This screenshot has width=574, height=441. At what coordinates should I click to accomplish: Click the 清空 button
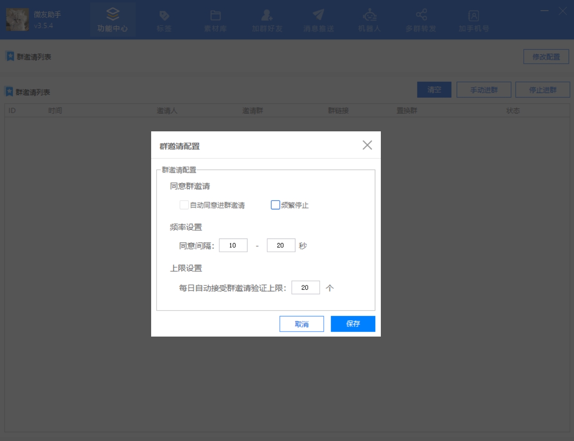pyautogui.click(x=434, y=90)
